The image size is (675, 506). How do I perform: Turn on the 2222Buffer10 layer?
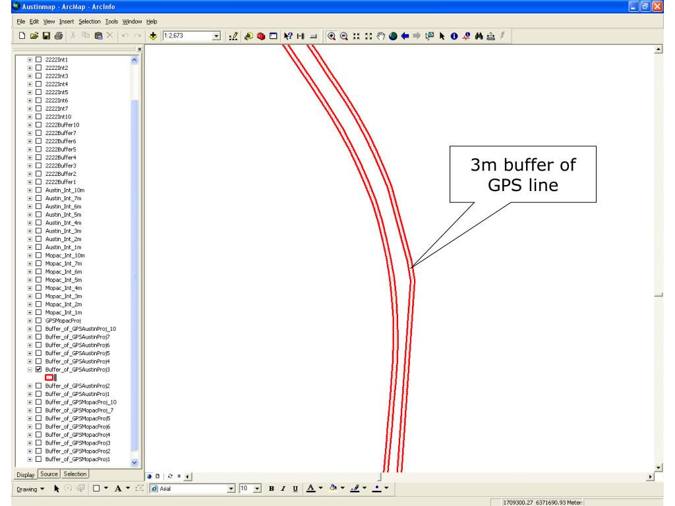(x=39, y=125)
